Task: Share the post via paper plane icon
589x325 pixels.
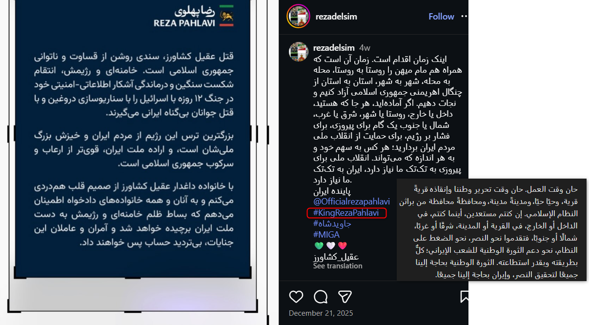Action: point(345,297)
